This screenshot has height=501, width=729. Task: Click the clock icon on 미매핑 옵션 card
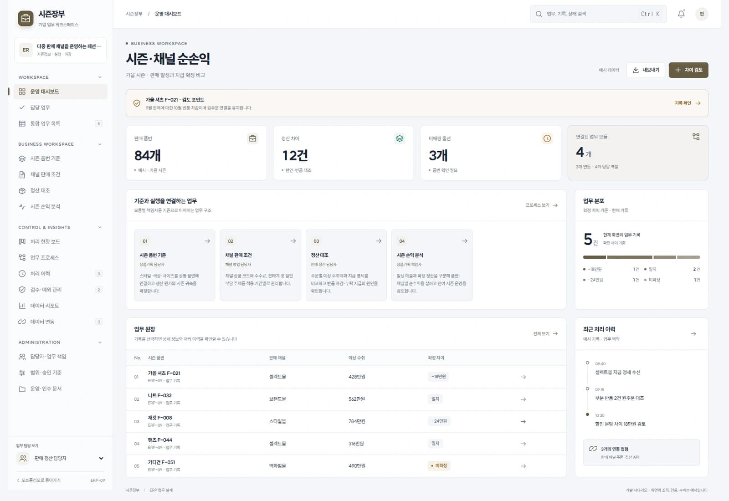click(547, 138)
